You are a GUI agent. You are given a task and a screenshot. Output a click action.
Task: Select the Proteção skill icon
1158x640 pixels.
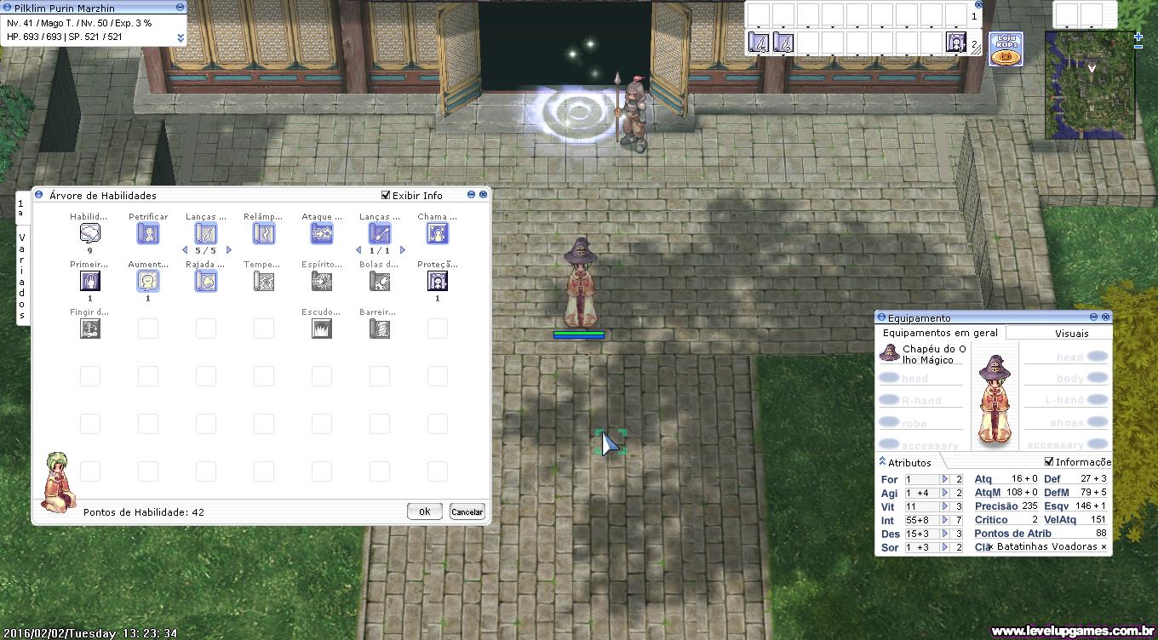[x=438, y=282]
